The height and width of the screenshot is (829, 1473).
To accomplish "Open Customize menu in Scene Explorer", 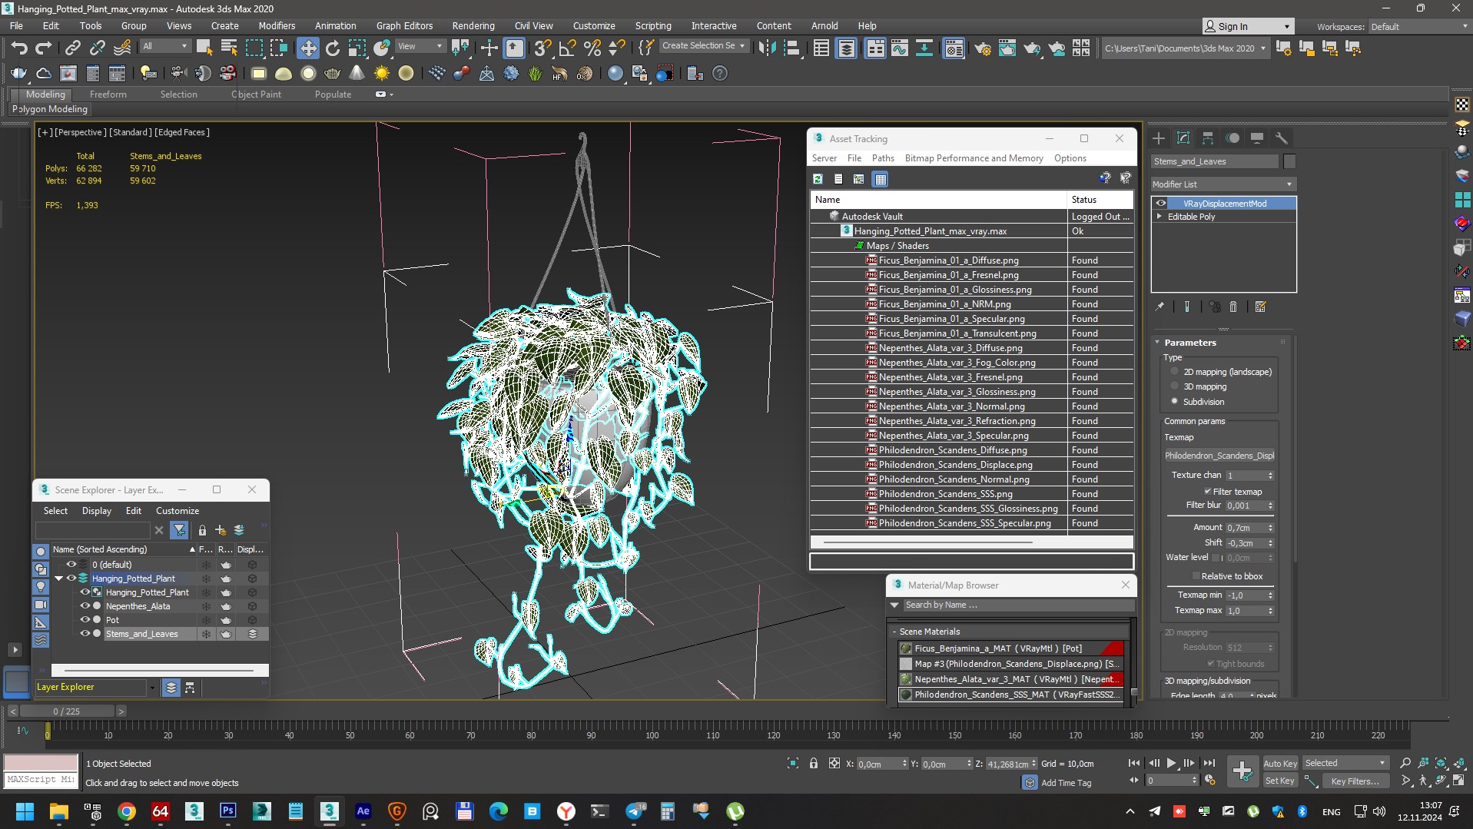I will [x=177, y=511].
